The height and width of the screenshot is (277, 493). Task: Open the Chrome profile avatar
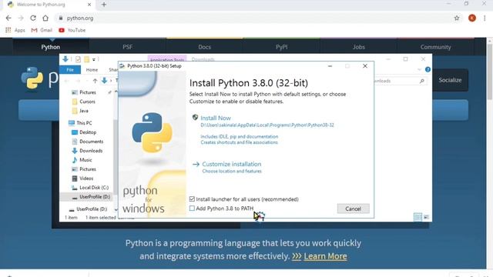tap(472, 18)
